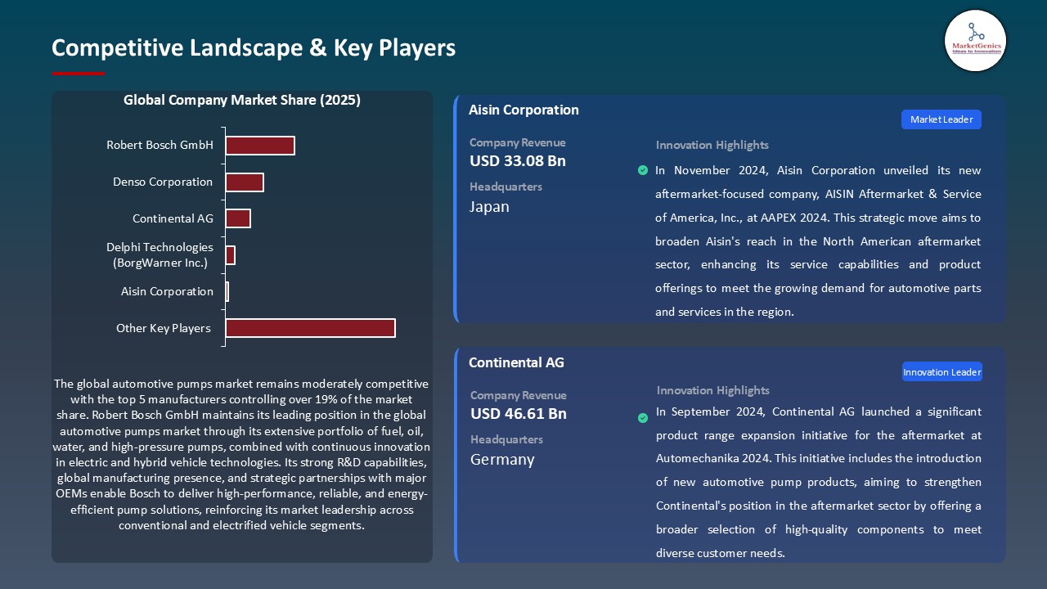Click the MarketGenics logo in top corner
This screenshot has height=589, width=1047.
click(975, 40)
